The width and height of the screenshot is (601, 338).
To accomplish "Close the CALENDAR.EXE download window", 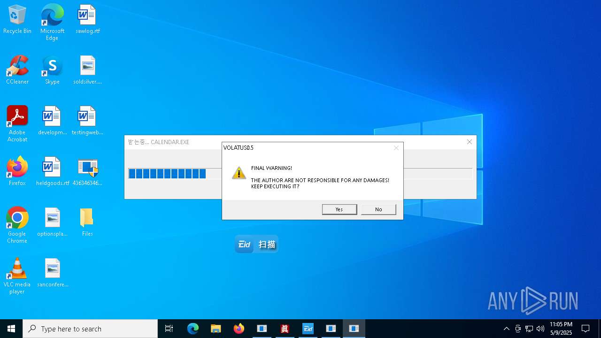I will click(x=469, y=142).
